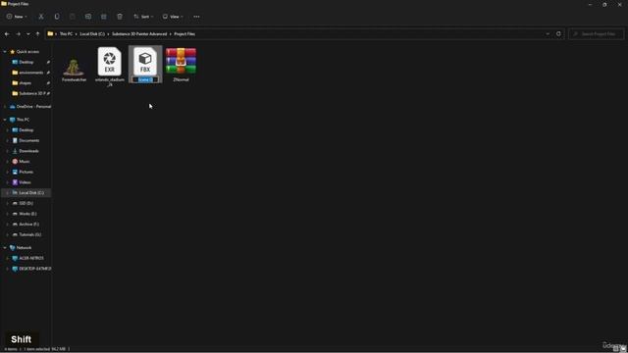Expand the Documents node arrow
The image size is (628, 353).
pyautogui.click(x=7, y=140)
